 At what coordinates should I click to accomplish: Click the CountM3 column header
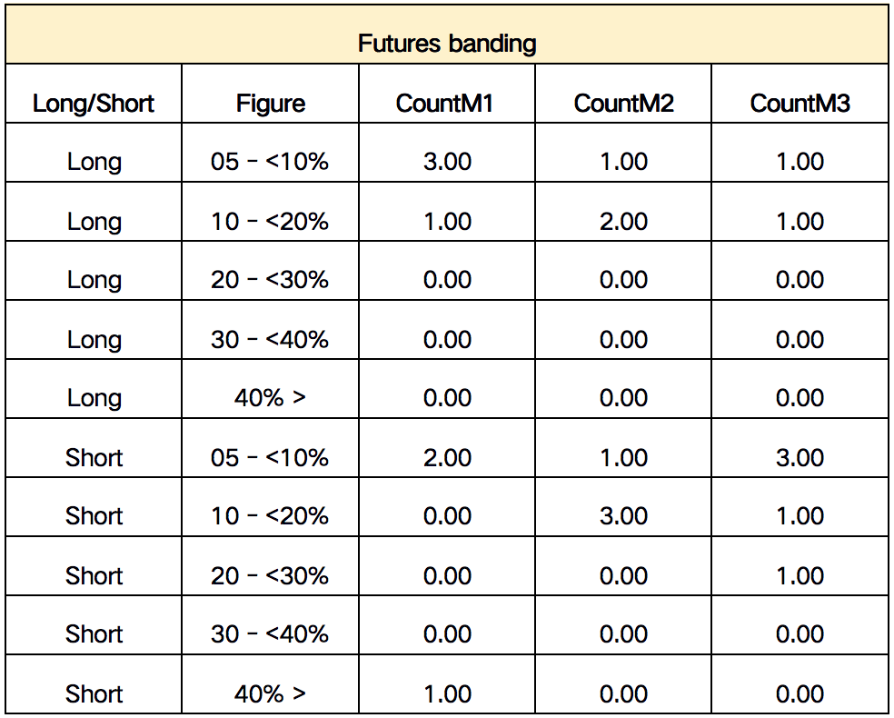(800, 104)
